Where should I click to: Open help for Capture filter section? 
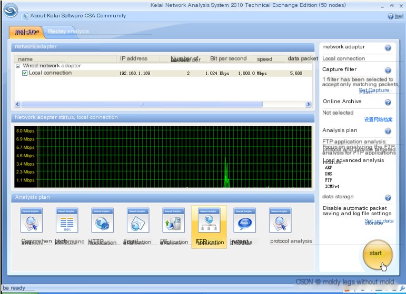388,70
